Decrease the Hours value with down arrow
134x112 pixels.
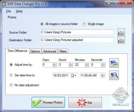(x=71, y=66)
